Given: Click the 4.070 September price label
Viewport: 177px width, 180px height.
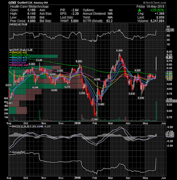Looking at the screenshot, I should tap(9, 85).
